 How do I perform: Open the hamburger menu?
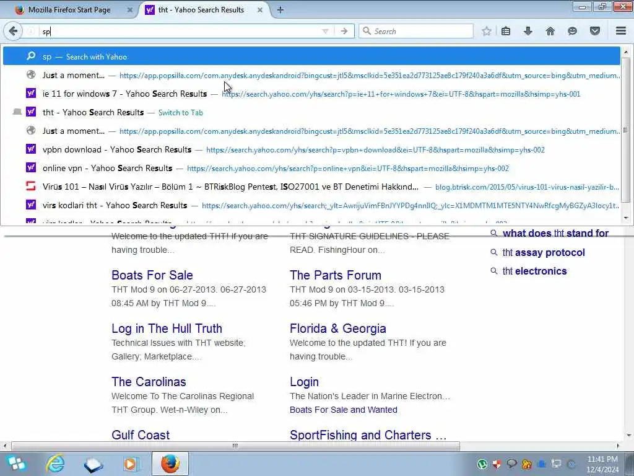click(x=621, y=31)
